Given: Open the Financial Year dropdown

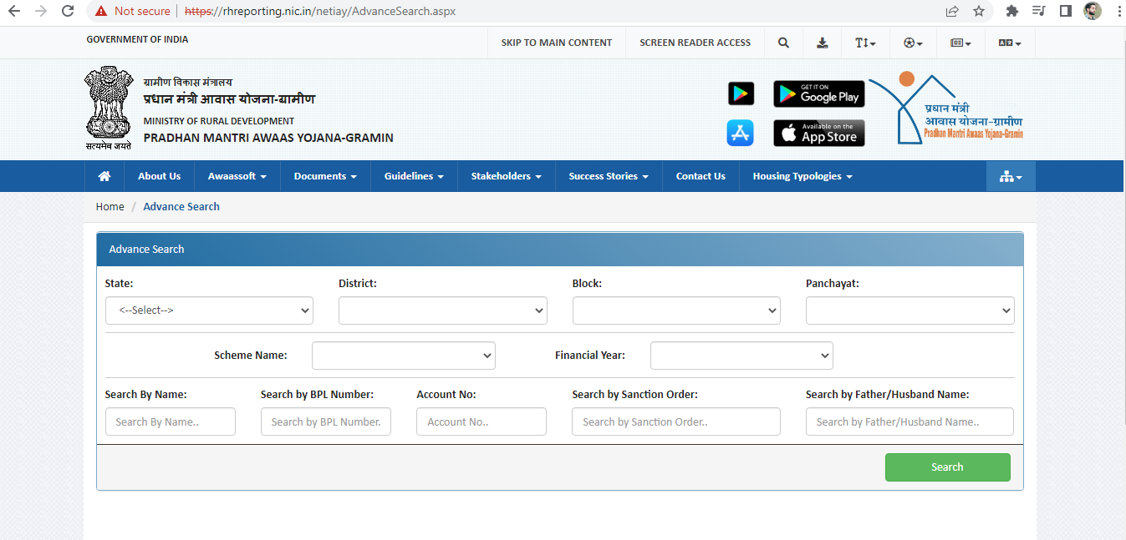Looking at the screenshot, I should coord(741,356).
